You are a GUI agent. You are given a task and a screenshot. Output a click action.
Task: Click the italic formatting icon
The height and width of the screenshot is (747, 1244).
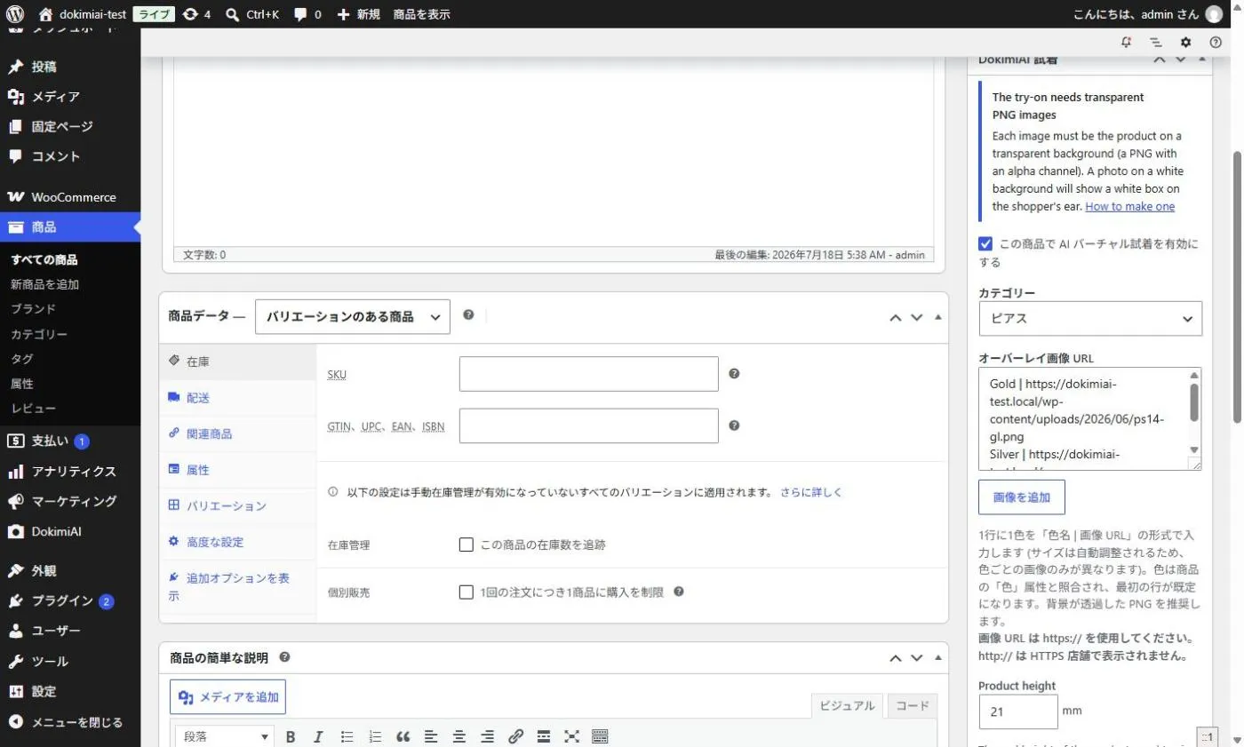click(318, 736)
